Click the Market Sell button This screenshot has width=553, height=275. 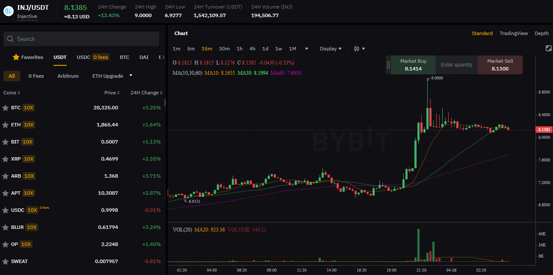(x=500, y=65)
